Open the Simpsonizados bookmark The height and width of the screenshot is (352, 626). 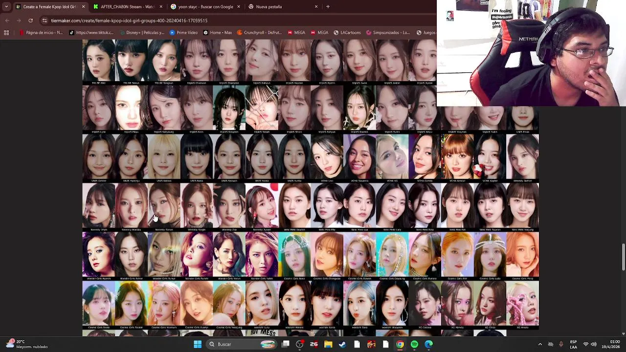[388, 33]
